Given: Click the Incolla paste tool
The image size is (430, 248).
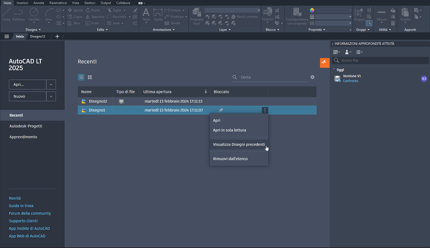Looking at the screenshot, I should click(x=405, y=15).
